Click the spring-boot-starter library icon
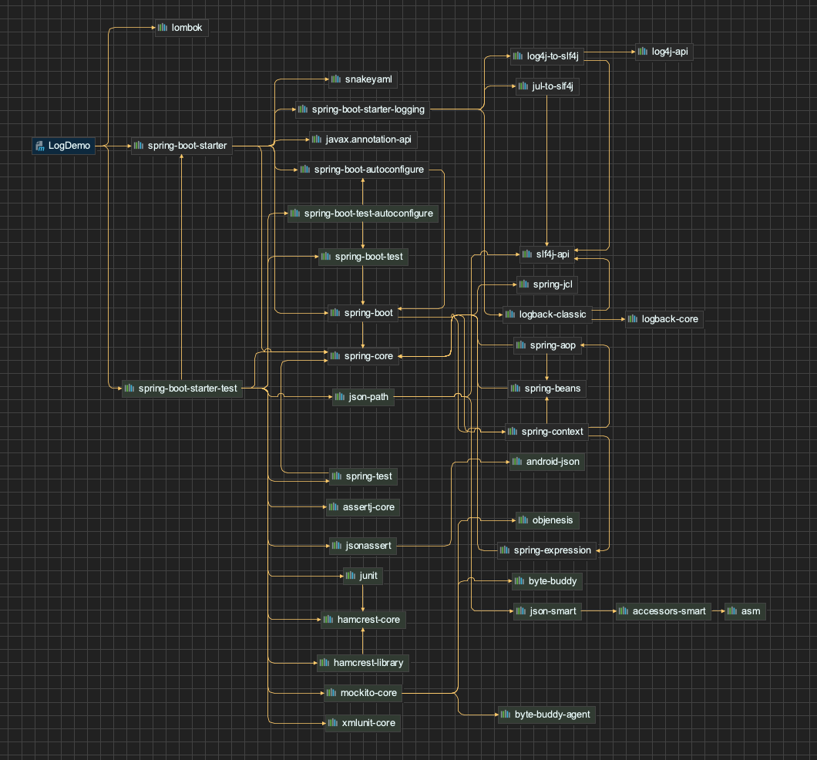817x760 pixels. coord(139,146)
